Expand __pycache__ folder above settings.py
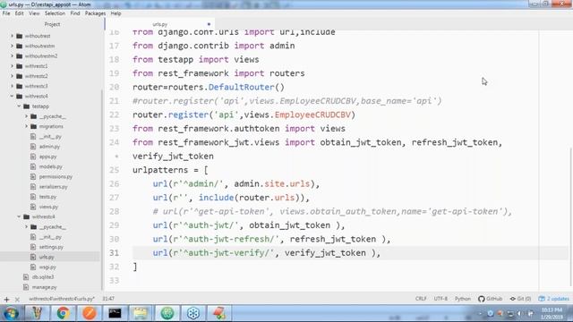The image size is (573, 322). point(26,226)
